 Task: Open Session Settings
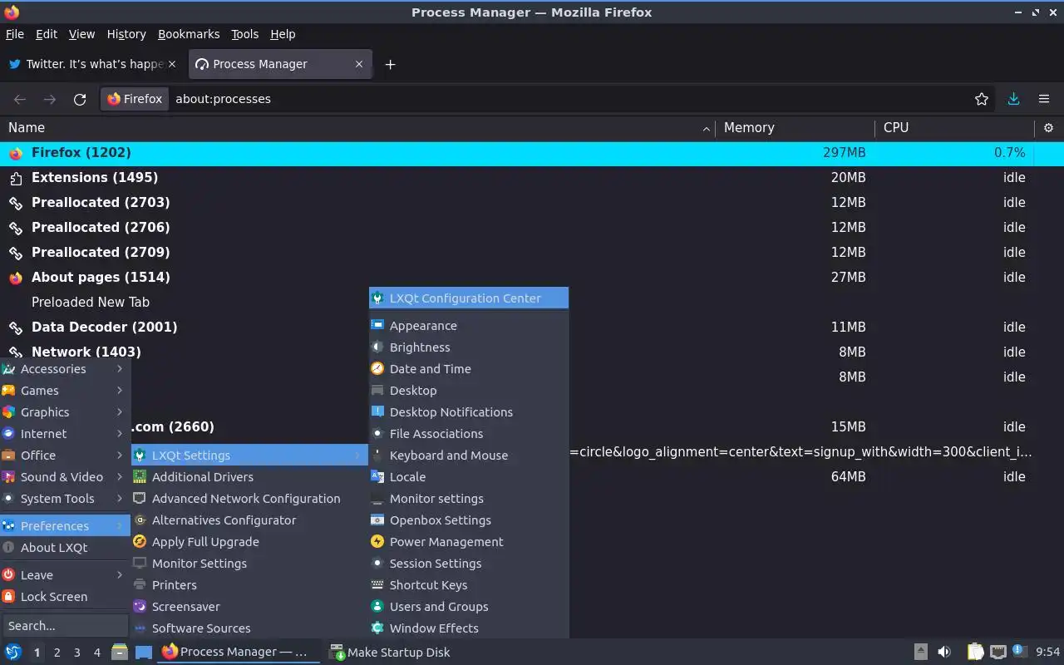469,564
